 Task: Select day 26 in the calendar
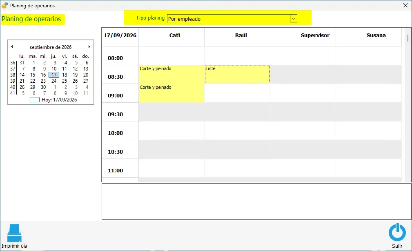[x=75, y=81]
